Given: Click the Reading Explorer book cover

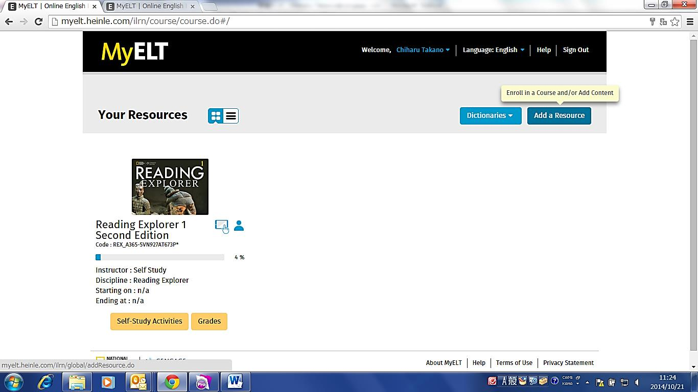Looking at the screenshot, I should coord(170,187).
